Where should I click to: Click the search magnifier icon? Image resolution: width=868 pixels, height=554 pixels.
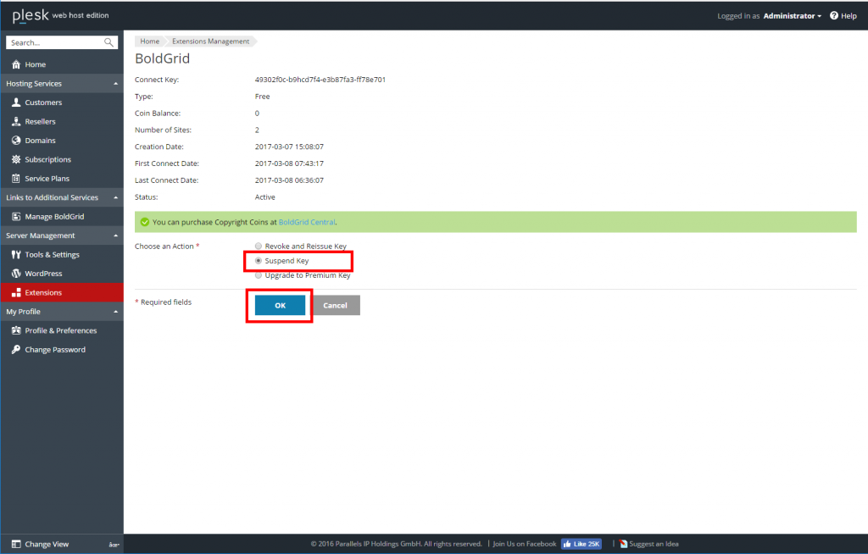click(108, 42)
